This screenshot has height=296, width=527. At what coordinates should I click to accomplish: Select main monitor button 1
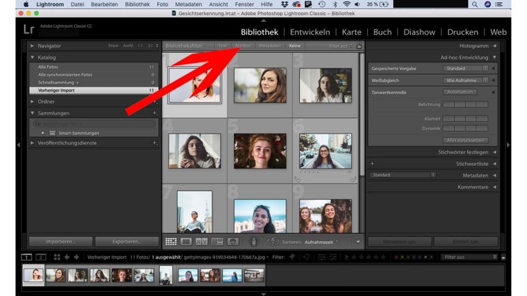[27, 257]
